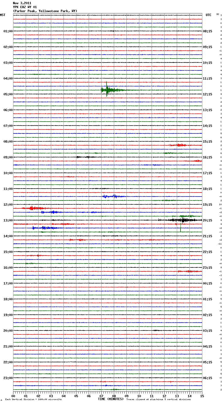The width and height of the screenshot is (223, 403).
Task: Click the '11:15' UTC time label
Action: [x=208, y=79]
